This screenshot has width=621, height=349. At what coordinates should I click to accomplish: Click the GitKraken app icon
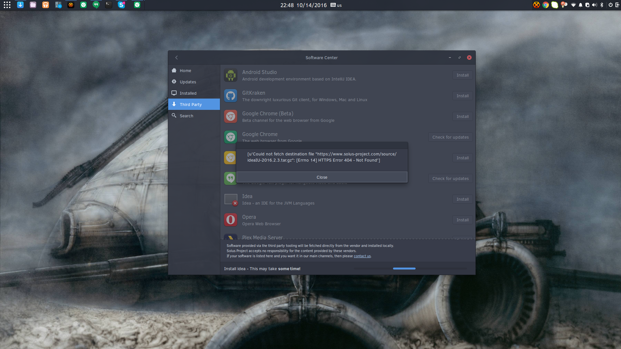231,96
